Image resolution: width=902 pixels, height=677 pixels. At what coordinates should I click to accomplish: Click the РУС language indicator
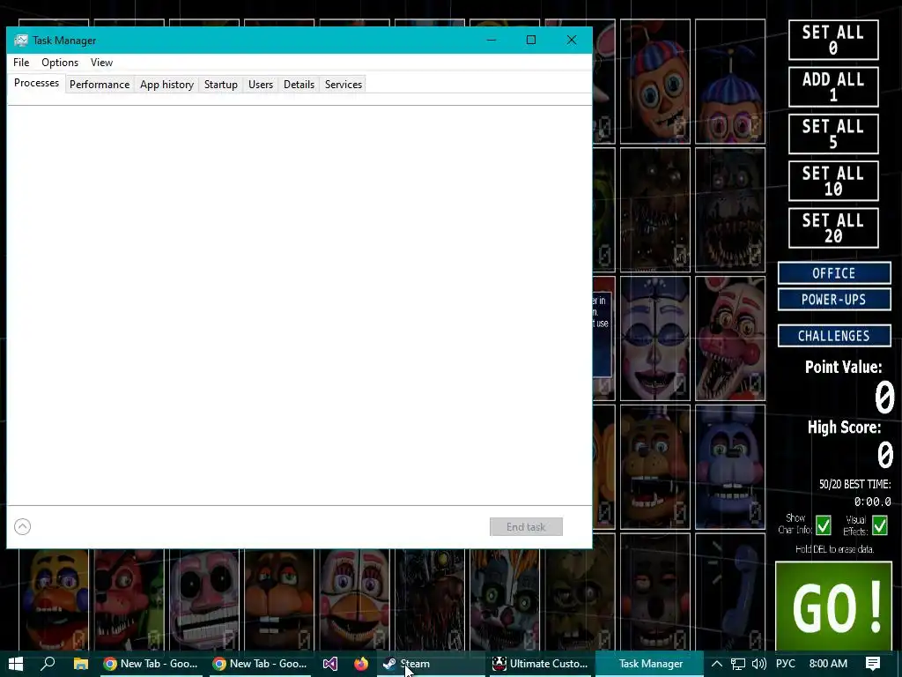(785, 664)
